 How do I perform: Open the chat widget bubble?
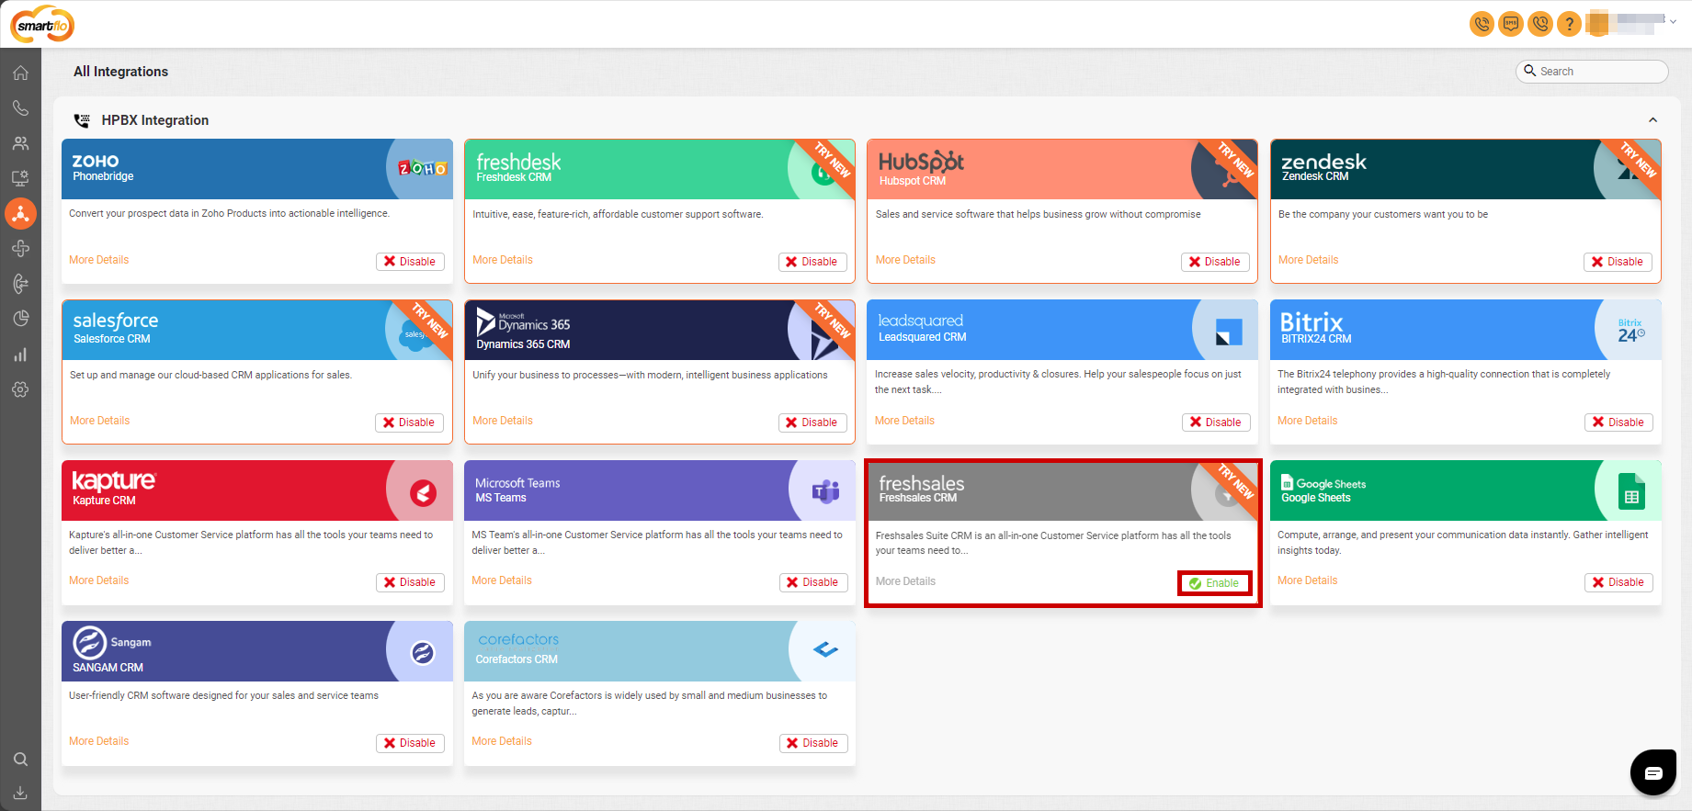tap(1653, 772)
